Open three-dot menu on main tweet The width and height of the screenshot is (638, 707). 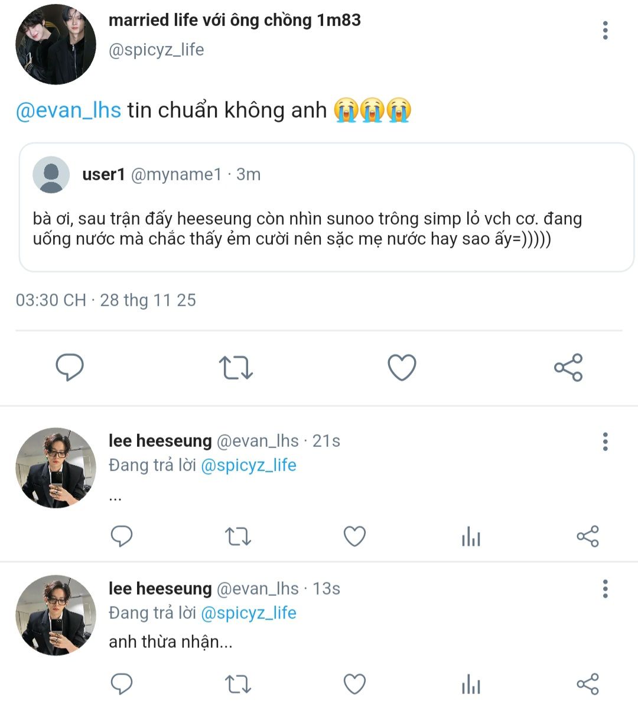coord(605,31)
